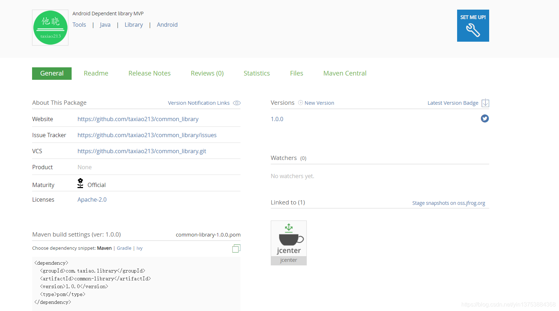This screenshot has height=311, width=559.
Task: Click the artifactId line in the snippet
Action: pos(95,279)
